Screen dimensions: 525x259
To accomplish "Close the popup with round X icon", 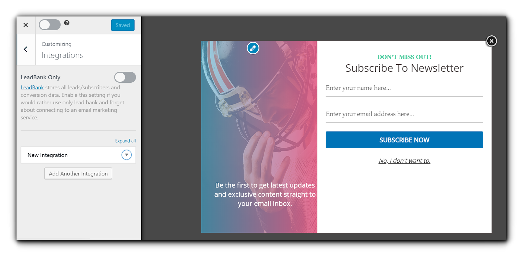I will coord(491,41).
